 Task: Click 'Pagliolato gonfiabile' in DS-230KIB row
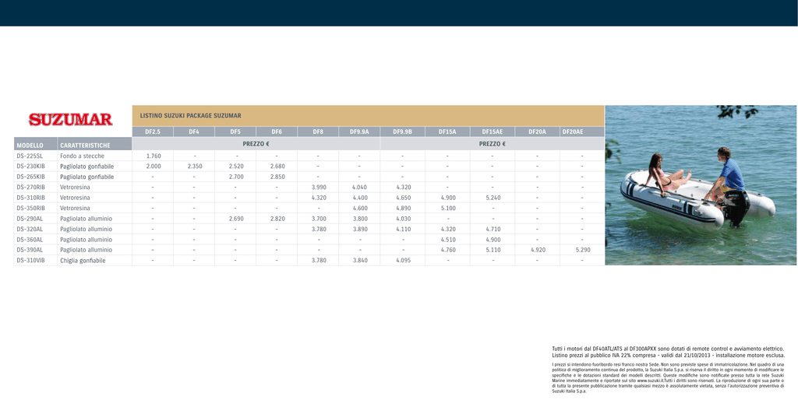click(x=87, y=167)
